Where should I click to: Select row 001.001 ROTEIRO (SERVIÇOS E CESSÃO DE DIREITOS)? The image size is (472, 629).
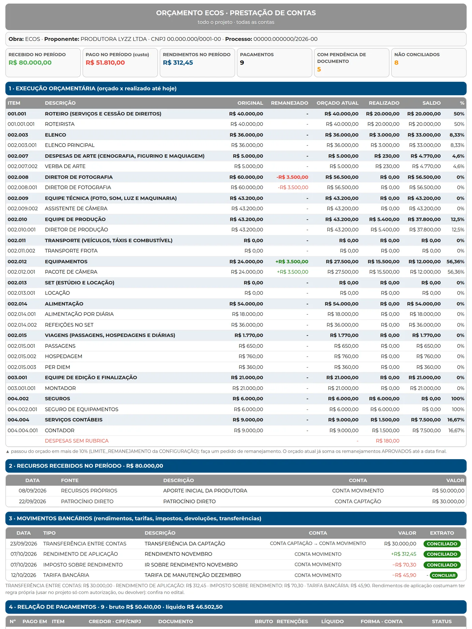(236, 114)
